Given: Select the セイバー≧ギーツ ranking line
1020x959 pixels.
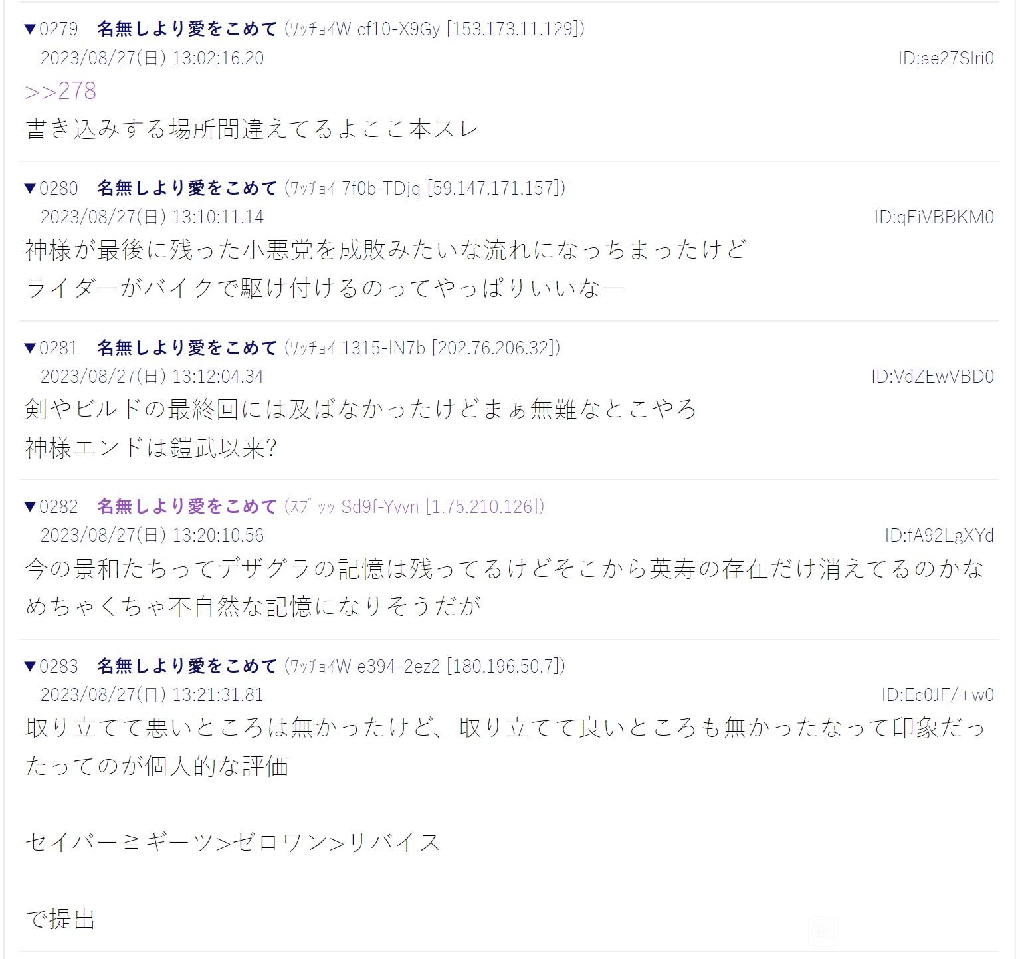Looking at the screenshot, I should tap(233, 843).
